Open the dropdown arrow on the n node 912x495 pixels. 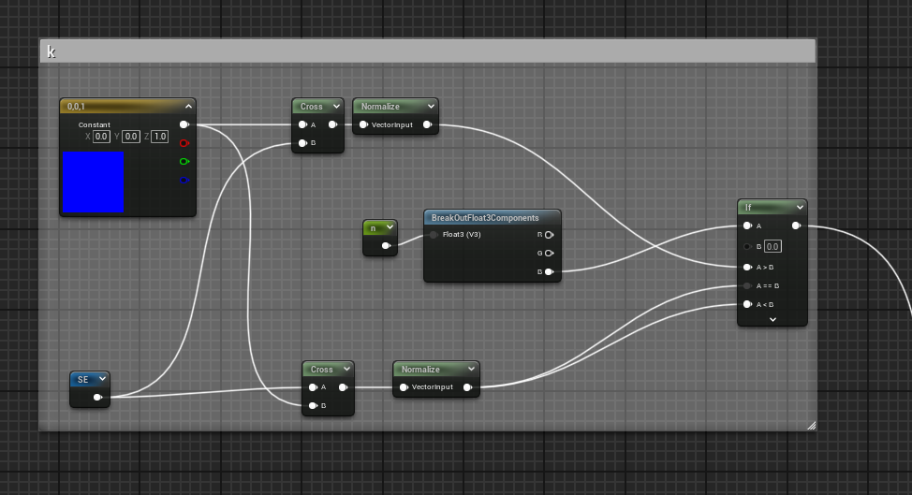point(390,227)
